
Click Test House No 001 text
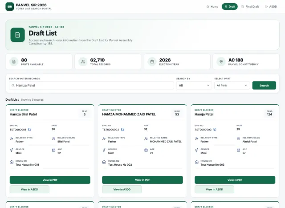[27, 164]
